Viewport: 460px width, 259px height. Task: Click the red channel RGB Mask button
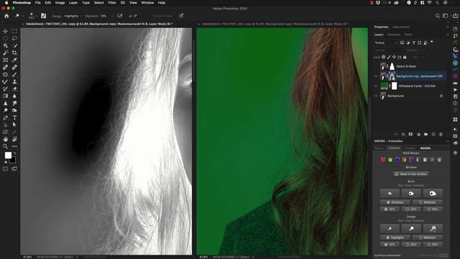[x=383, y=160]
